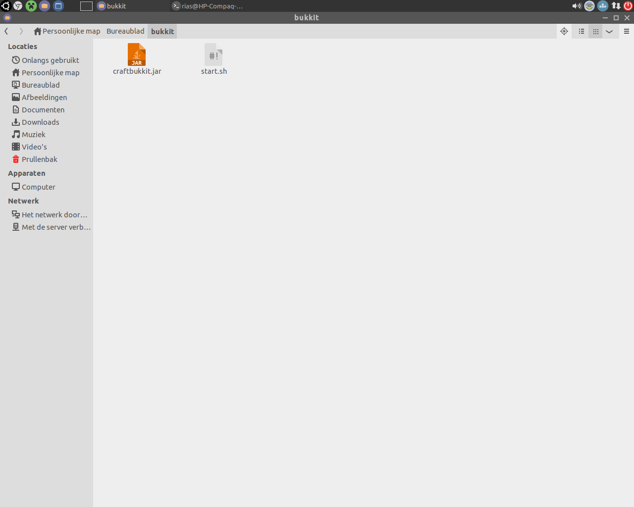Switch to the bukkit path bar tab
Screen dimensions: 634x507
(162, 31)
